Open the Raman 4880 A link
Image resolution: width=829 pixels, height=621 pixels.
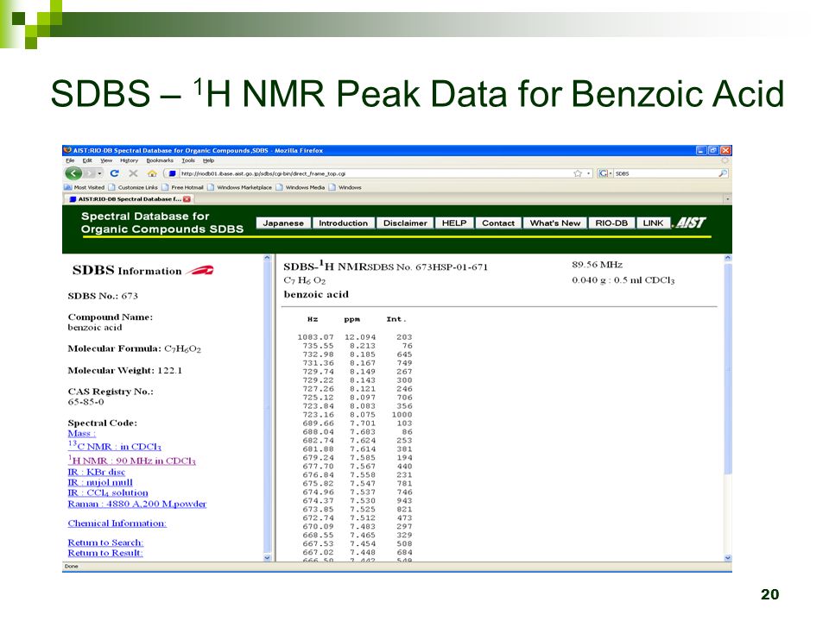point(137,504)
